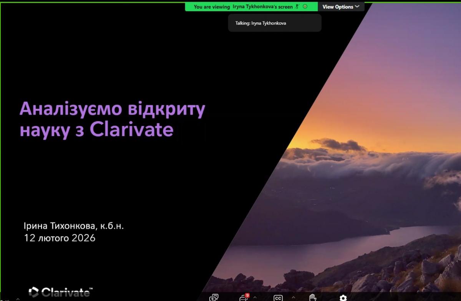The width and height of the screenshot is (461, 301).
Task: Click the muted microphone icon in green banner
Action: tap(297, 7)
